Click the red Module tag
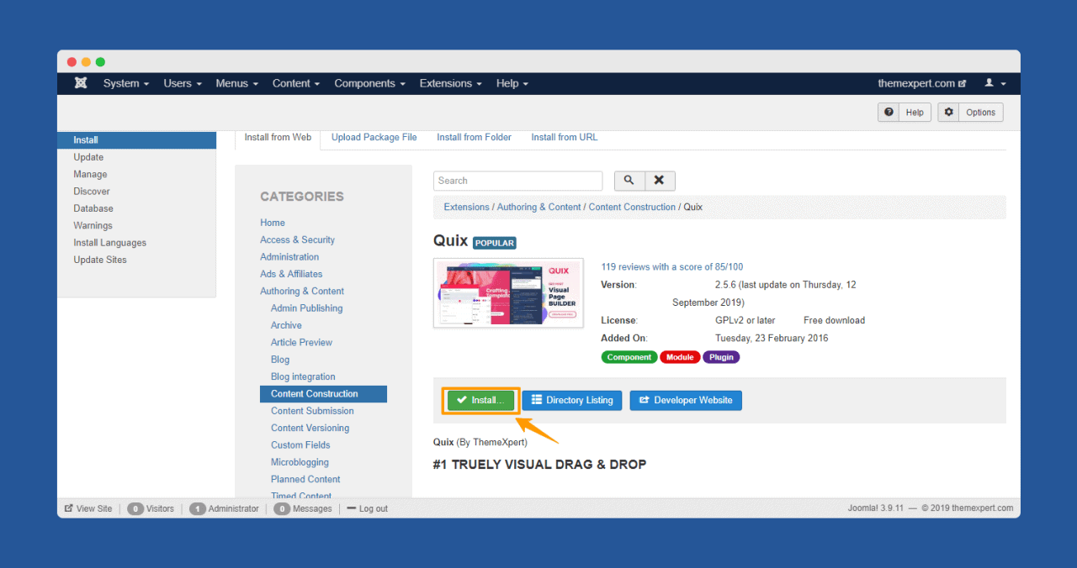The image size is (1077, 568). (x=680, y=357)
